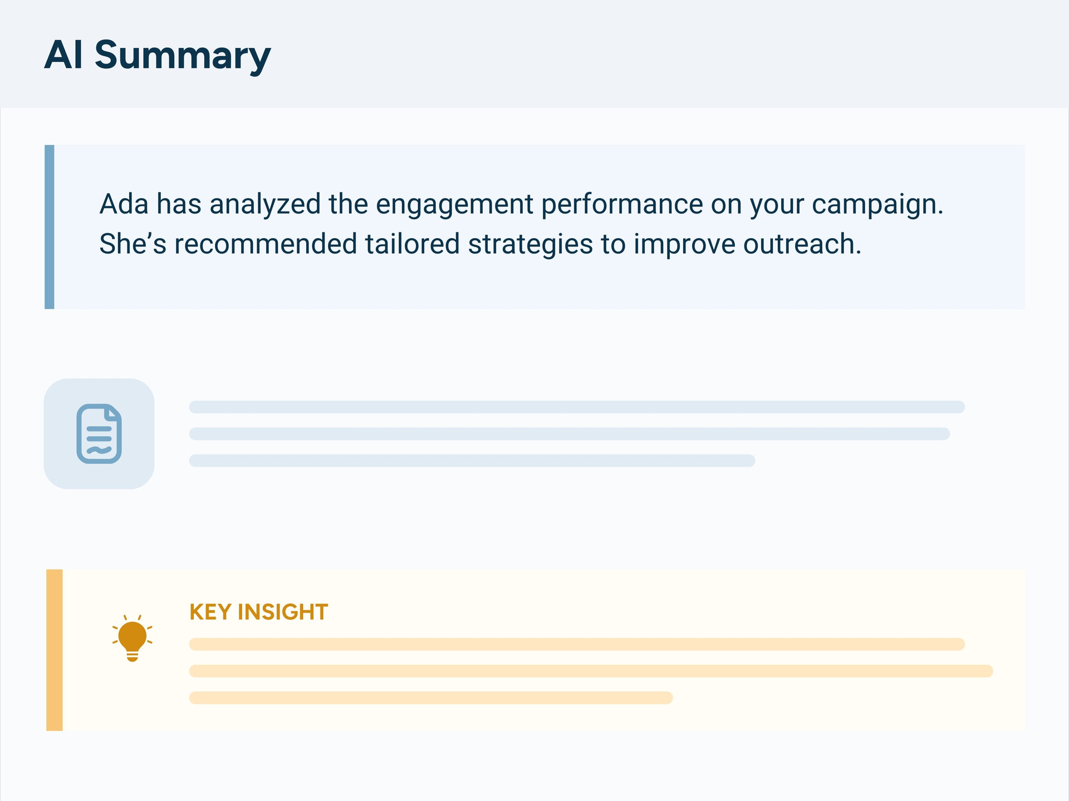Click the orange lightbulb icon
Image resolution: width=1069 pixels, height=801 pixels.
click(x=133, y=639)
